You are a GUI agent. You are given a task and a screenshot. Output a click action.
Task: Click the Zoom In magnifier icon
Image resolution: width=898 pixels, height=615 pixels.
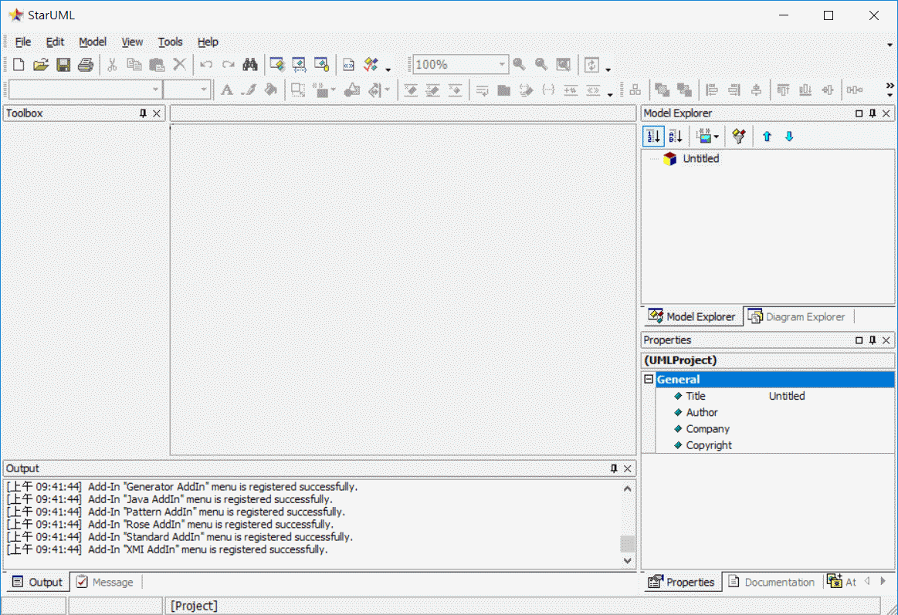pyautogui.click(x=520, y=65)
